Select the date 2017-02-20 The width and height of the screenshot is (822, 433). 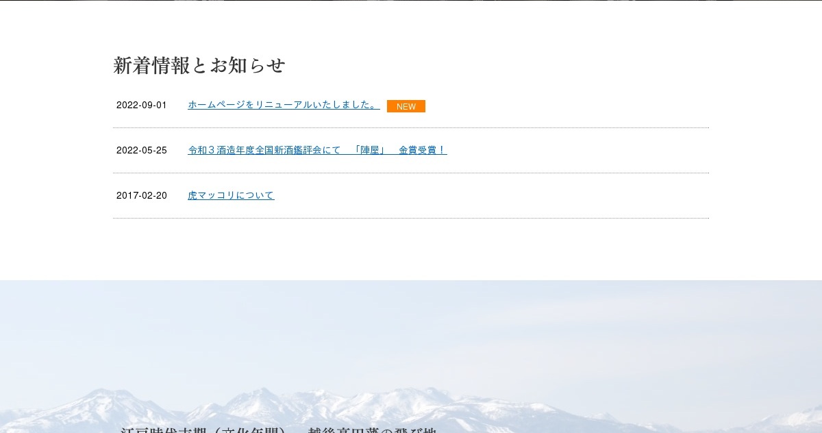point(142,195)
